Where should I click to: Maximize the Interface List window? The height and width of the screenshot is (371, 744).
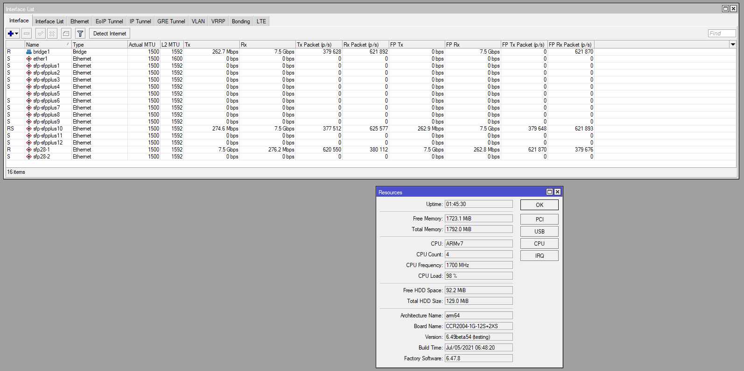(725, 9)
